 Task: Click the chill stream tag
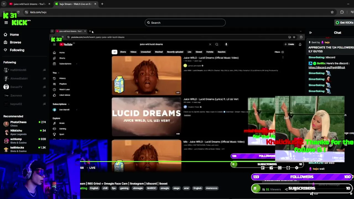coord(105,188)
